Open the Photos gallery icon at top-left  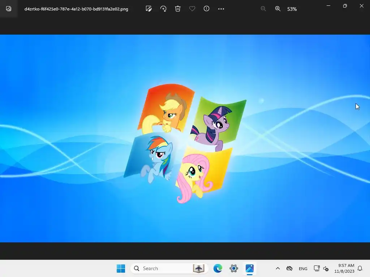pyautogui.click(x=9, y=9)
